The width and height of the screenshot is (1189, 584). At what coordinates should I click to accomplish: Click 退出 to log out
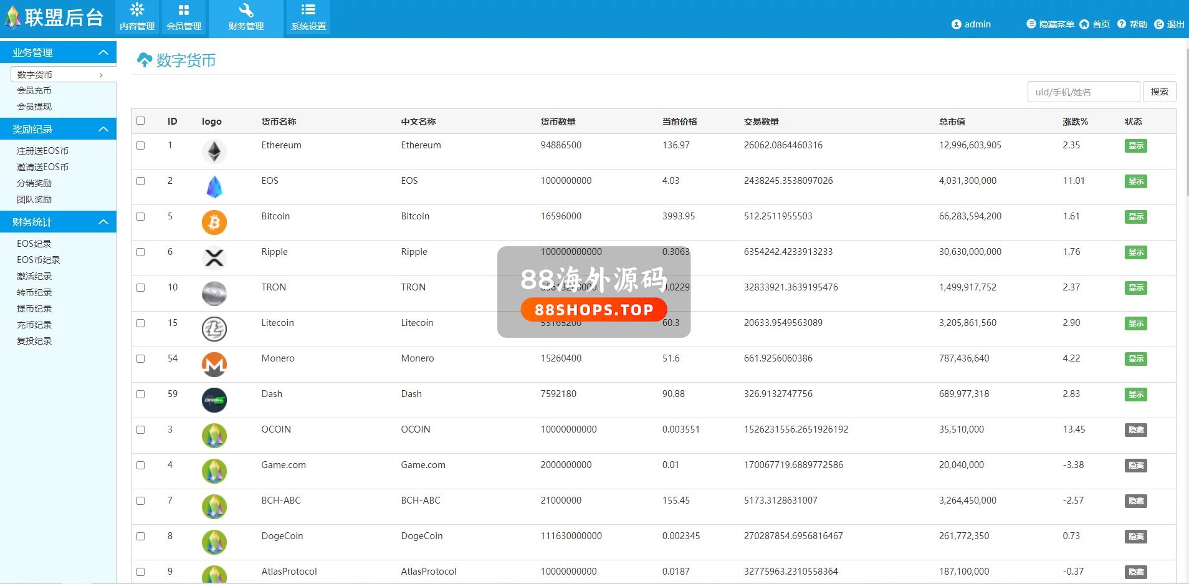(x=1169, y=24)
